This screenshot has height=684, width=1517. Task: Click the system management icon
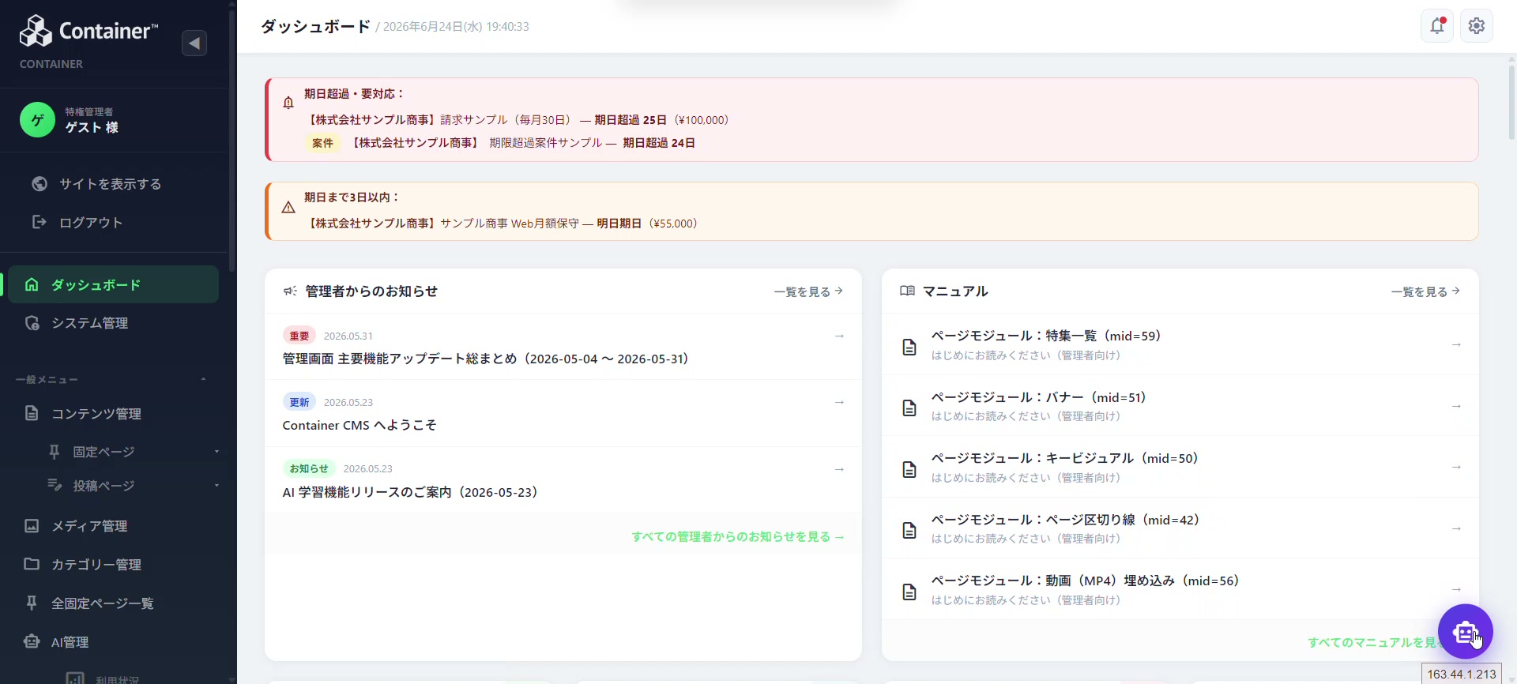pos(32,323)
